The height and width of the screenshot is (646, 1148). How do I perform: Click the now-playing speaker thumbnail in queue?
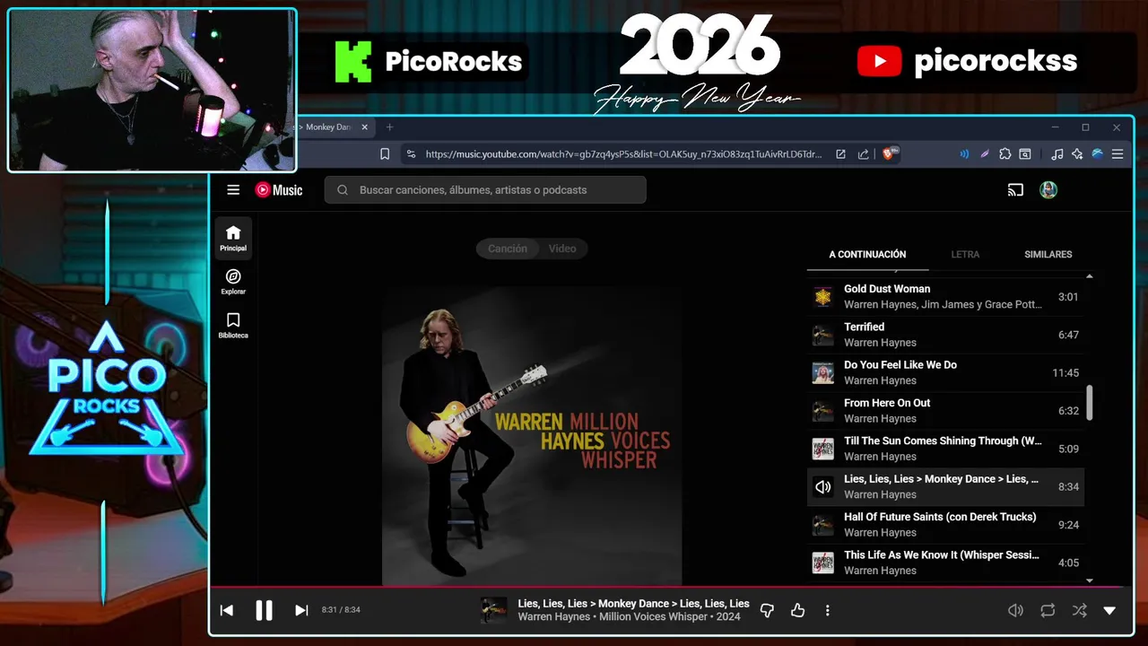823,487
